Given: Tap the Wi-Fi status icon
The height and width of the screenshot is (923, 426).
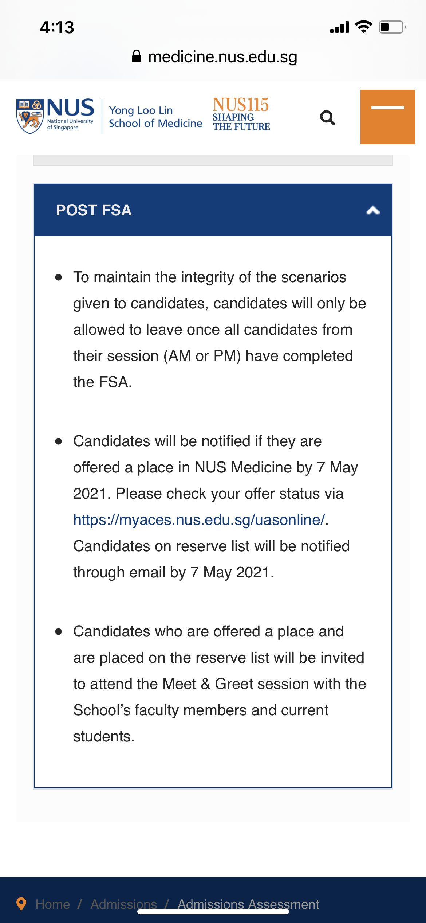Looking at the screenshot, I should click(x=363, y=27).
